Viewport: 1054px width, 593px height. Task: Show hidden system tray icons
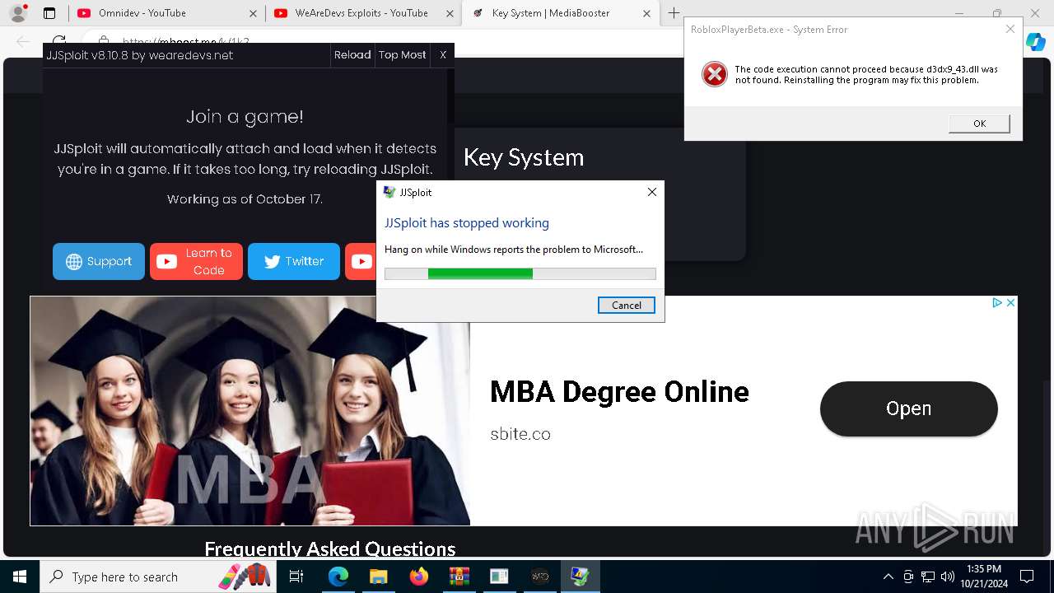pyautogui.click(x=888, y=577)
